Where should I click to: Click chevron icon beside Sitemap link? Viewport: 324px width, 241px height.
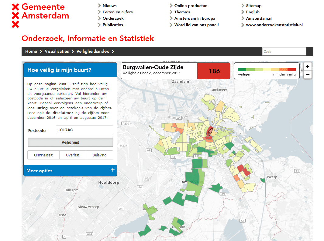point(243,5)
